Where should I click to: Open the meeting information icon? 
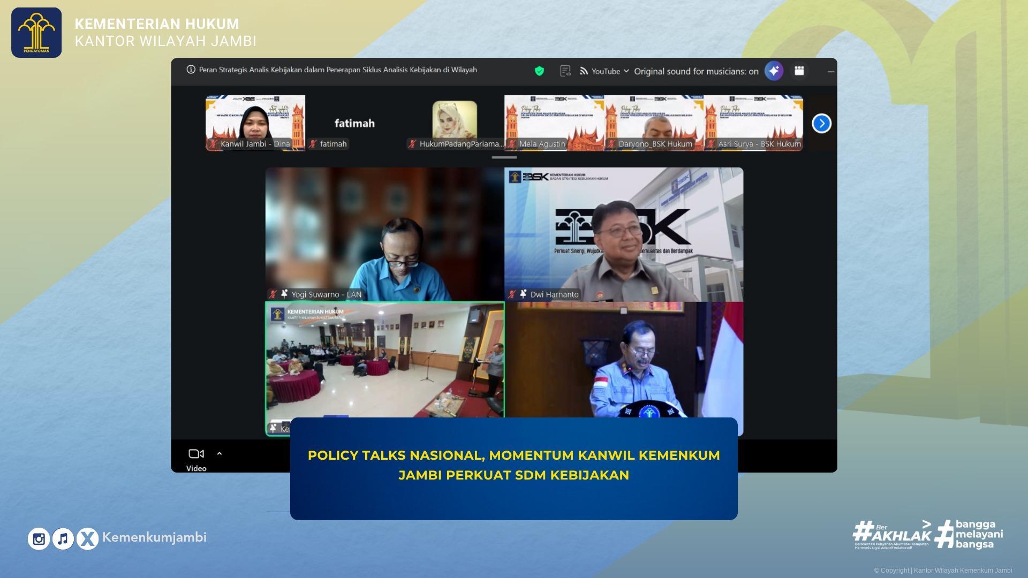tap(191, 70)
